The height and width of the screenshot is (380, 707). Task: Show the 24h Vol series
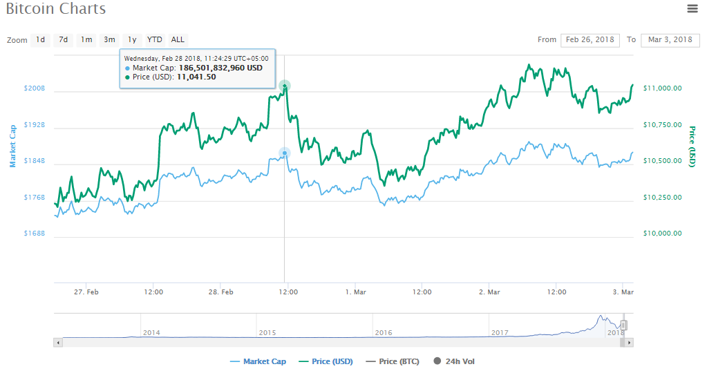[x=454, y=361]
